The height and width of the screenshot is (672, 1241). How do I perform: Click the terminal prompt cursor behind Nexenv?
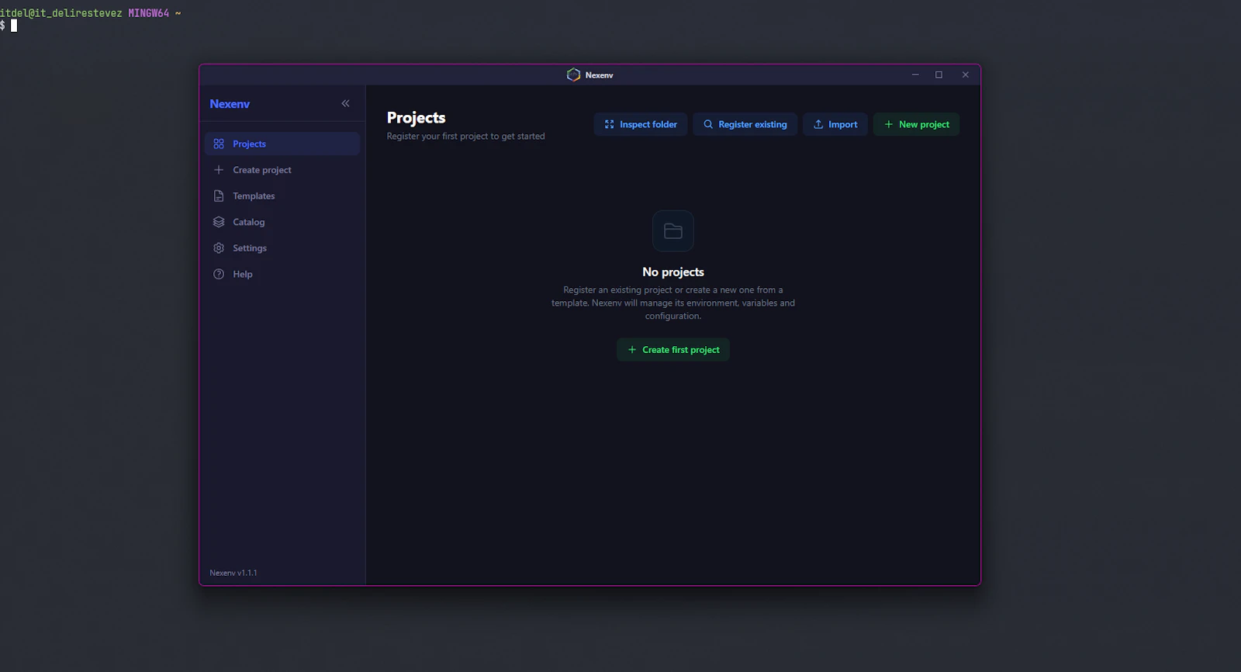pos(14,26)
